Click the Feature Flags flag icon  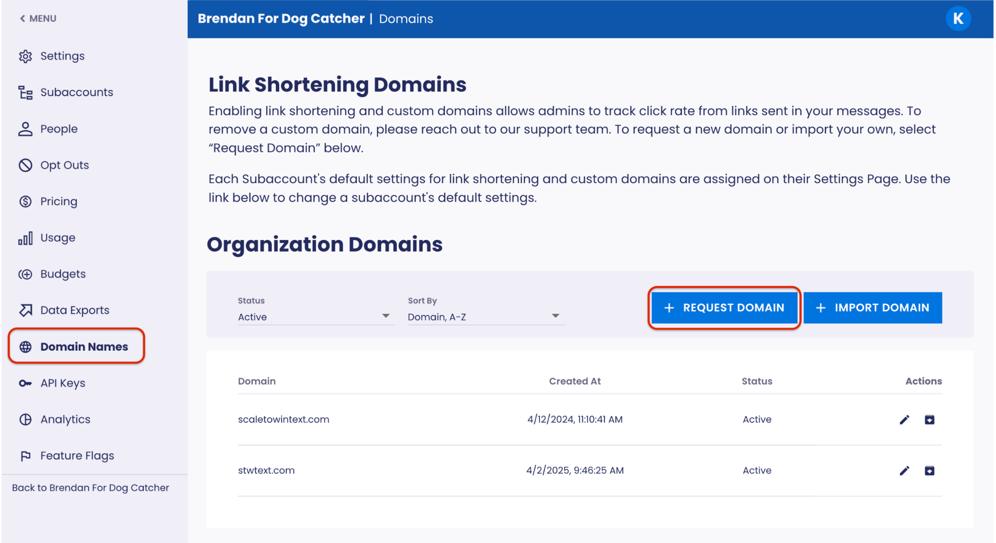25,456
